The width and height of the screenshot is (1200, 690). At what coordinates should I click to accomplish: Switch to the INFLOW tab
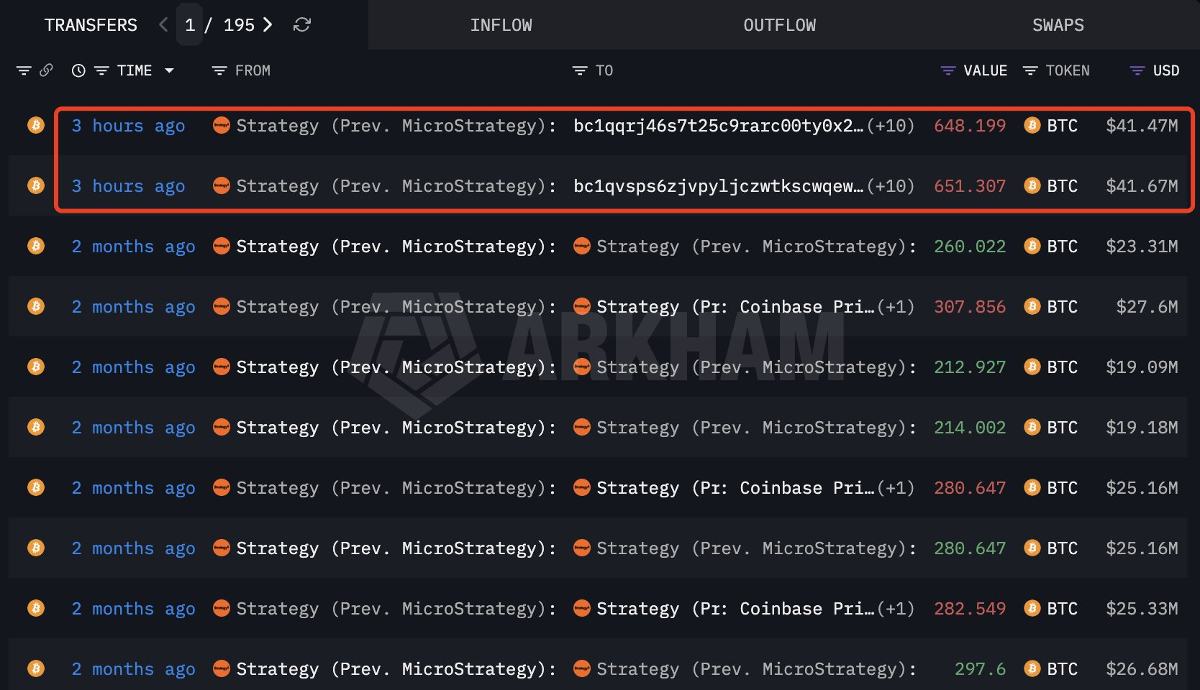click(501, 25)
